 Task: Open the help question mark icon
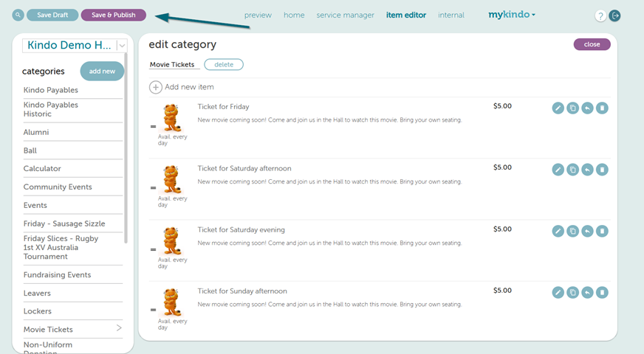pyautogui.click(x=600, y=16)
